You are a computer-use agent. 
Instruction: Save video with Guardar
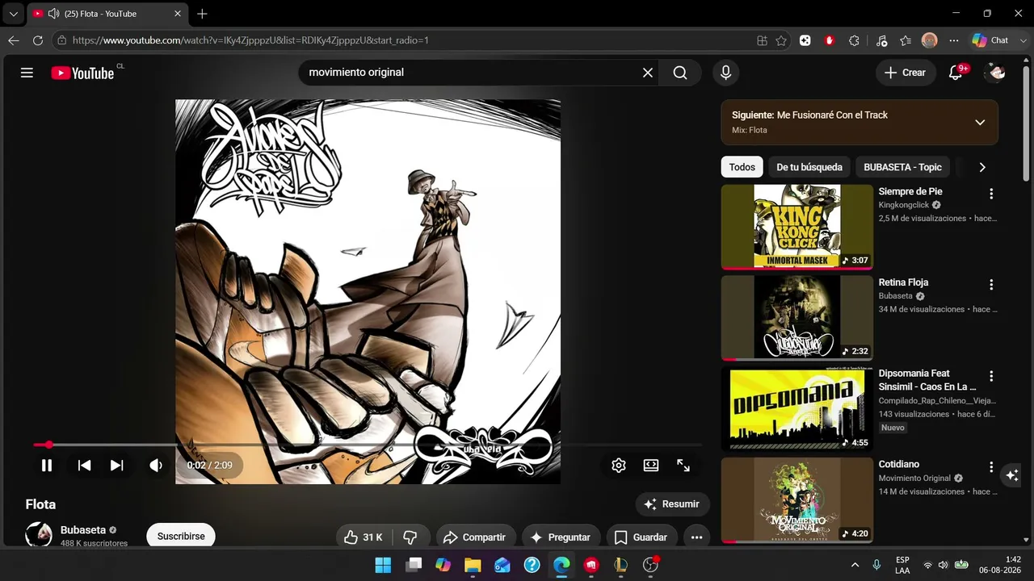(641, 537)
